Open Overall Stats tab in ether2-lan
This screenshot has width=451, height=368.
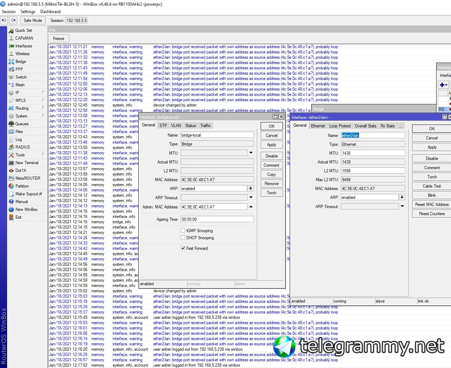(x=365, y=126)
